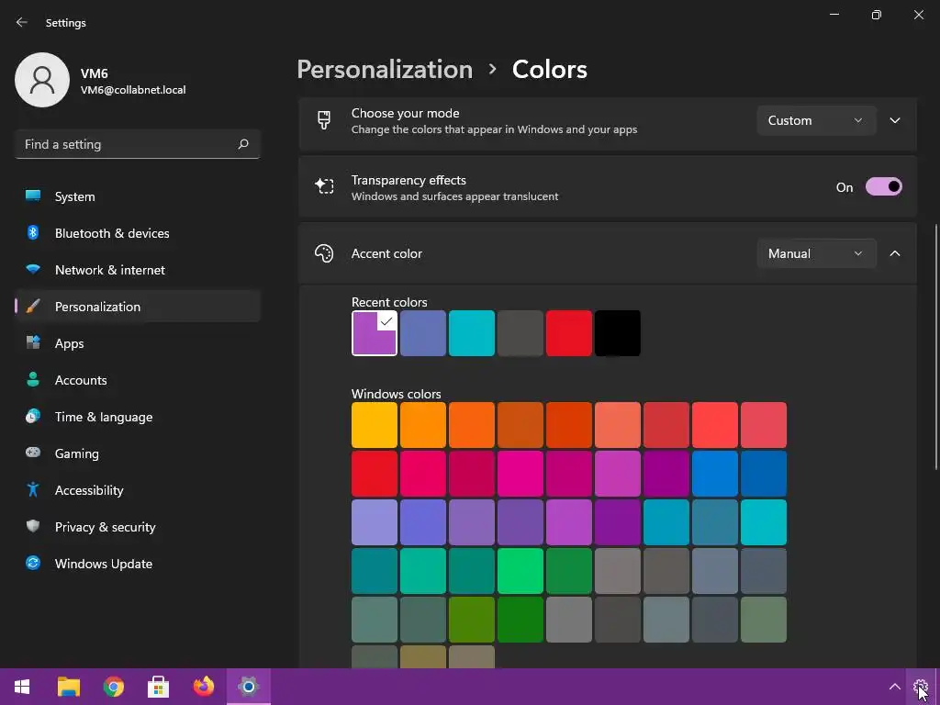The width and height of the screenshot is (940, 705).
Task: Select the yellow gold Windows color
Action: [375, 424]
